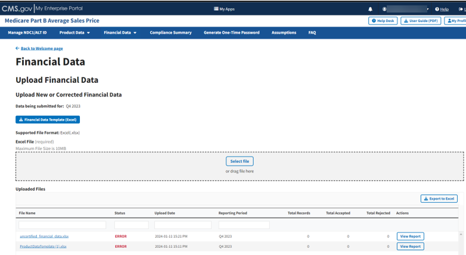Click the Select file button
The image size is (466, 255).
(x=240, y=161)
